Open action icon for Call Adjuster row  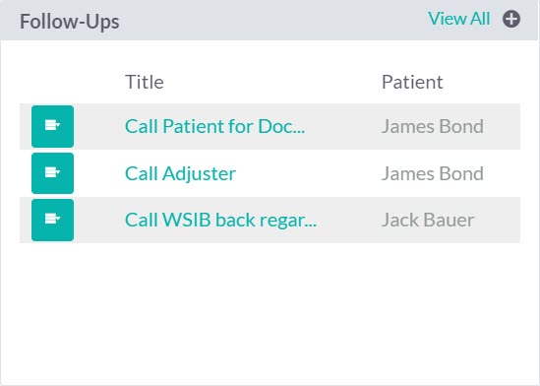point(52,173)
